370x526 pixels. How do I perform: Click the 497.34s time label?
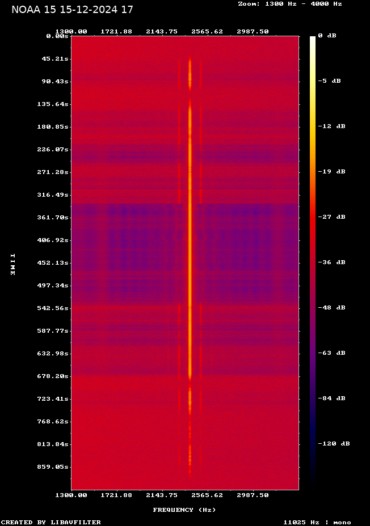tap(54, 286)
